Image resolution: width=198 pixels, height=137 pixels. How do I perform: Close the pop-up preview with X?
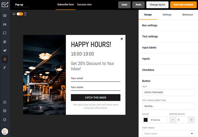tap(122, 39)
